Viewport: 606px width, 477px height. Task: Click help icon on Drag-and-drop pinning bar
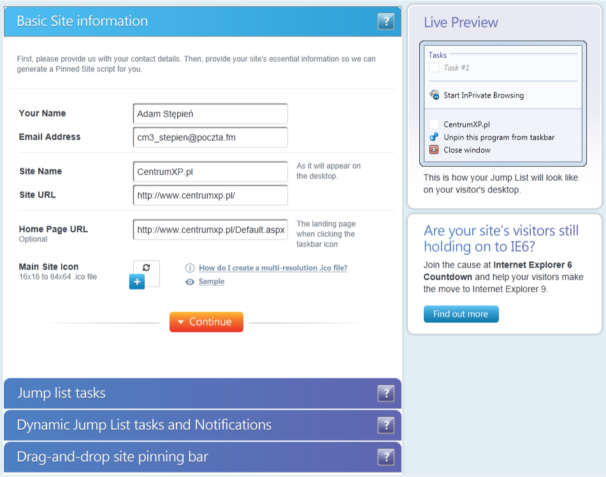pyautogui.click(x=386, y=457)
